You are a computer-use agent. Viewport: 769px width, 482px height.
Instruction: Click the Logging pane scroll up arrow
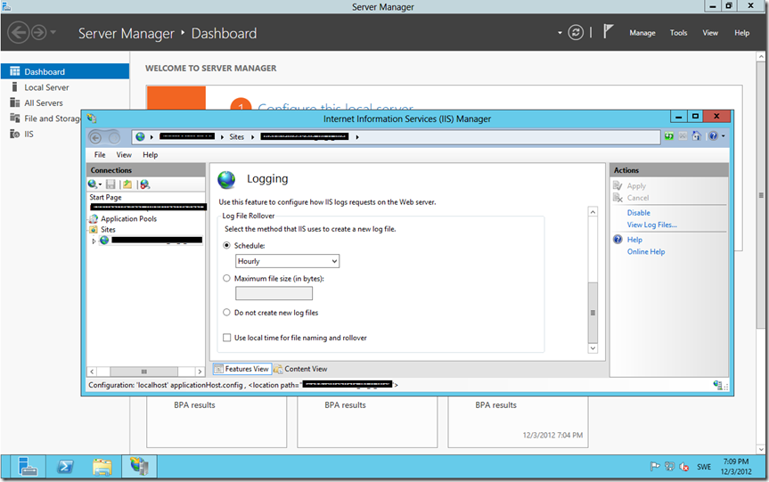pyautogui.click(x=593, y=211)
